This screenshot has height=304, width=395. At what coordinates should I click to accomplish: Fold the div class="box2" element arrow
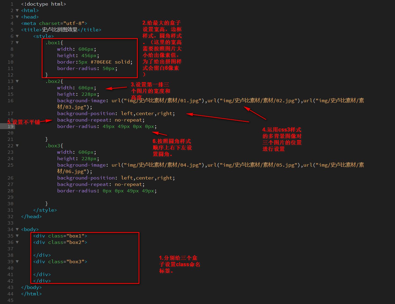point(17,242)
